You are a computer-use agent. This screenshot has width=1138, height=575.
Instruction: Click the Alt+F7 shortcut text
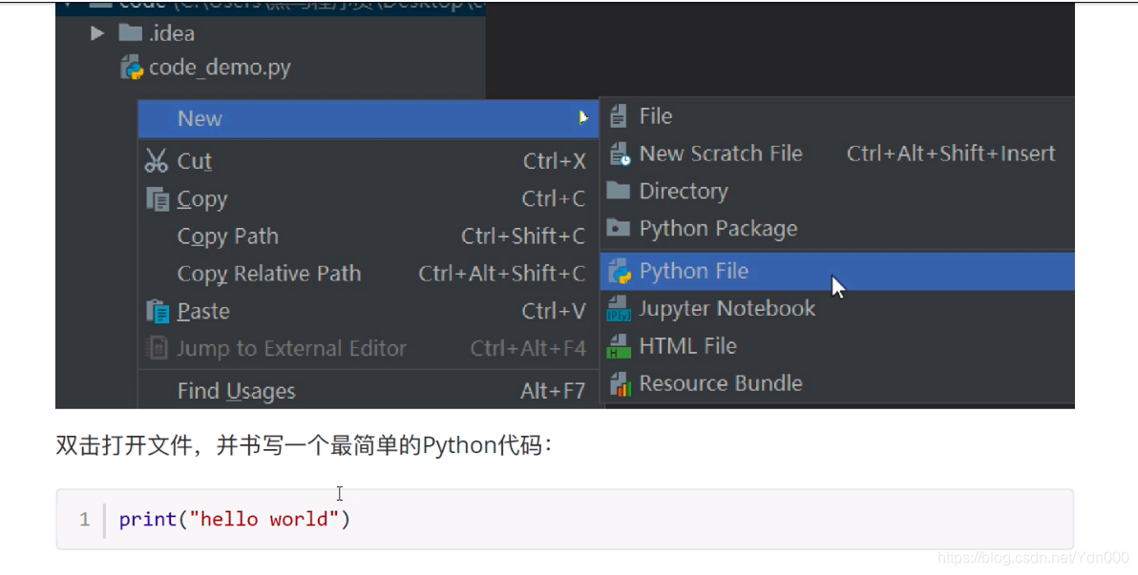coord(553,392)
